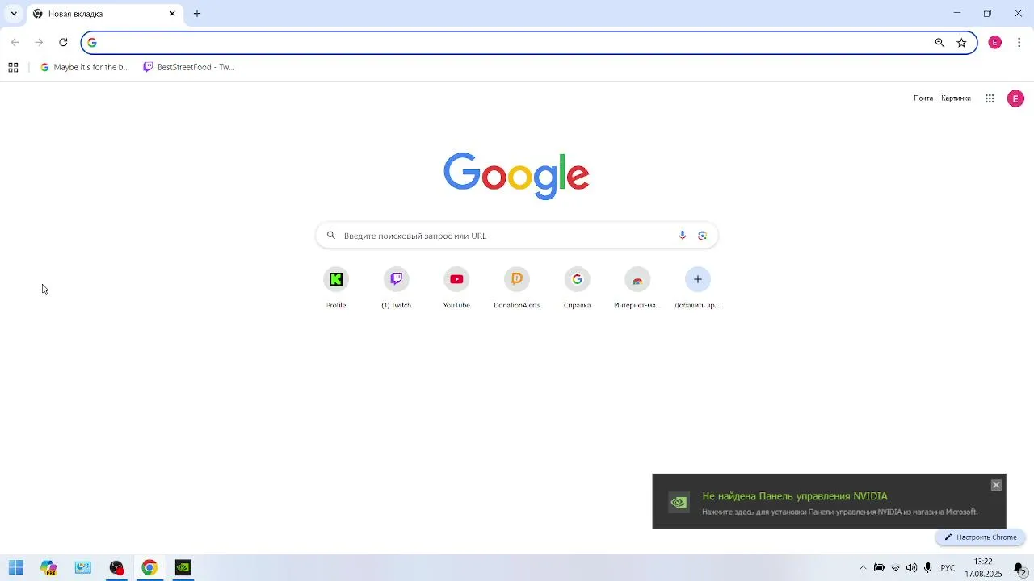This screenshot has height=581, width=1034.
Task: Open Wi-Fi network tray icon
Action: tap(895, 568)
